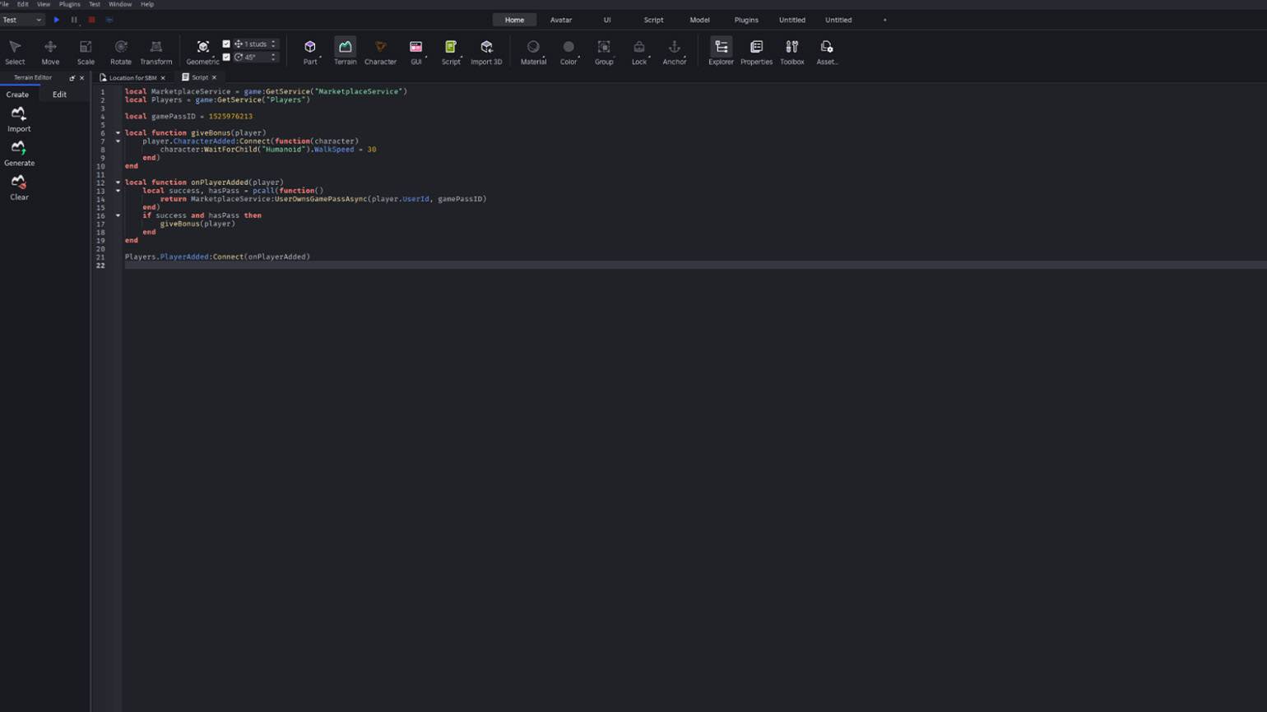Switch to the Edit terrain tab
This screenshot has width=1267, height=712.
tap(59, 95)
